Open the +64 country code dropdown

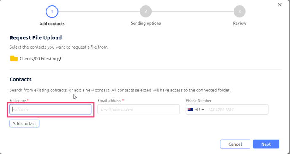196,110
